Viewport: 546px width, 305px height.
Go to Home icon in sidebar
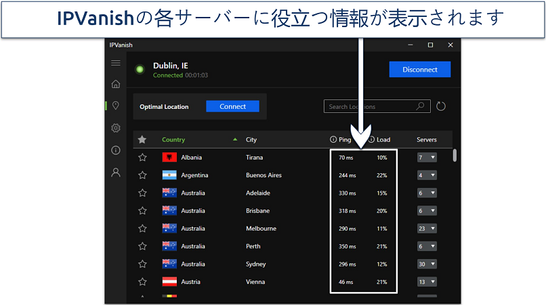(x=116, y=84)
